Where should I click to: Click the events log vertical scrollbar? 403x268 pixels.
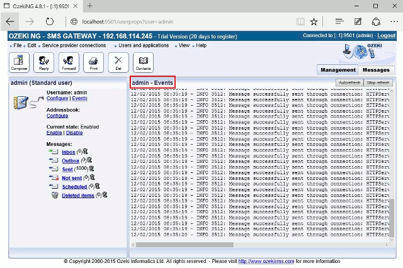(392, 218)
